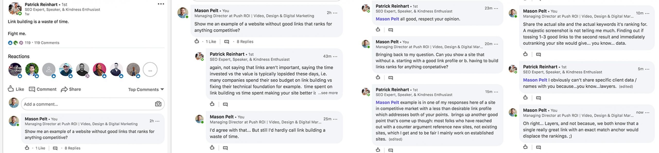Expand Patrick's comment with "...see more"
This screenshot has width=659, height=153.
click(328, 93)
